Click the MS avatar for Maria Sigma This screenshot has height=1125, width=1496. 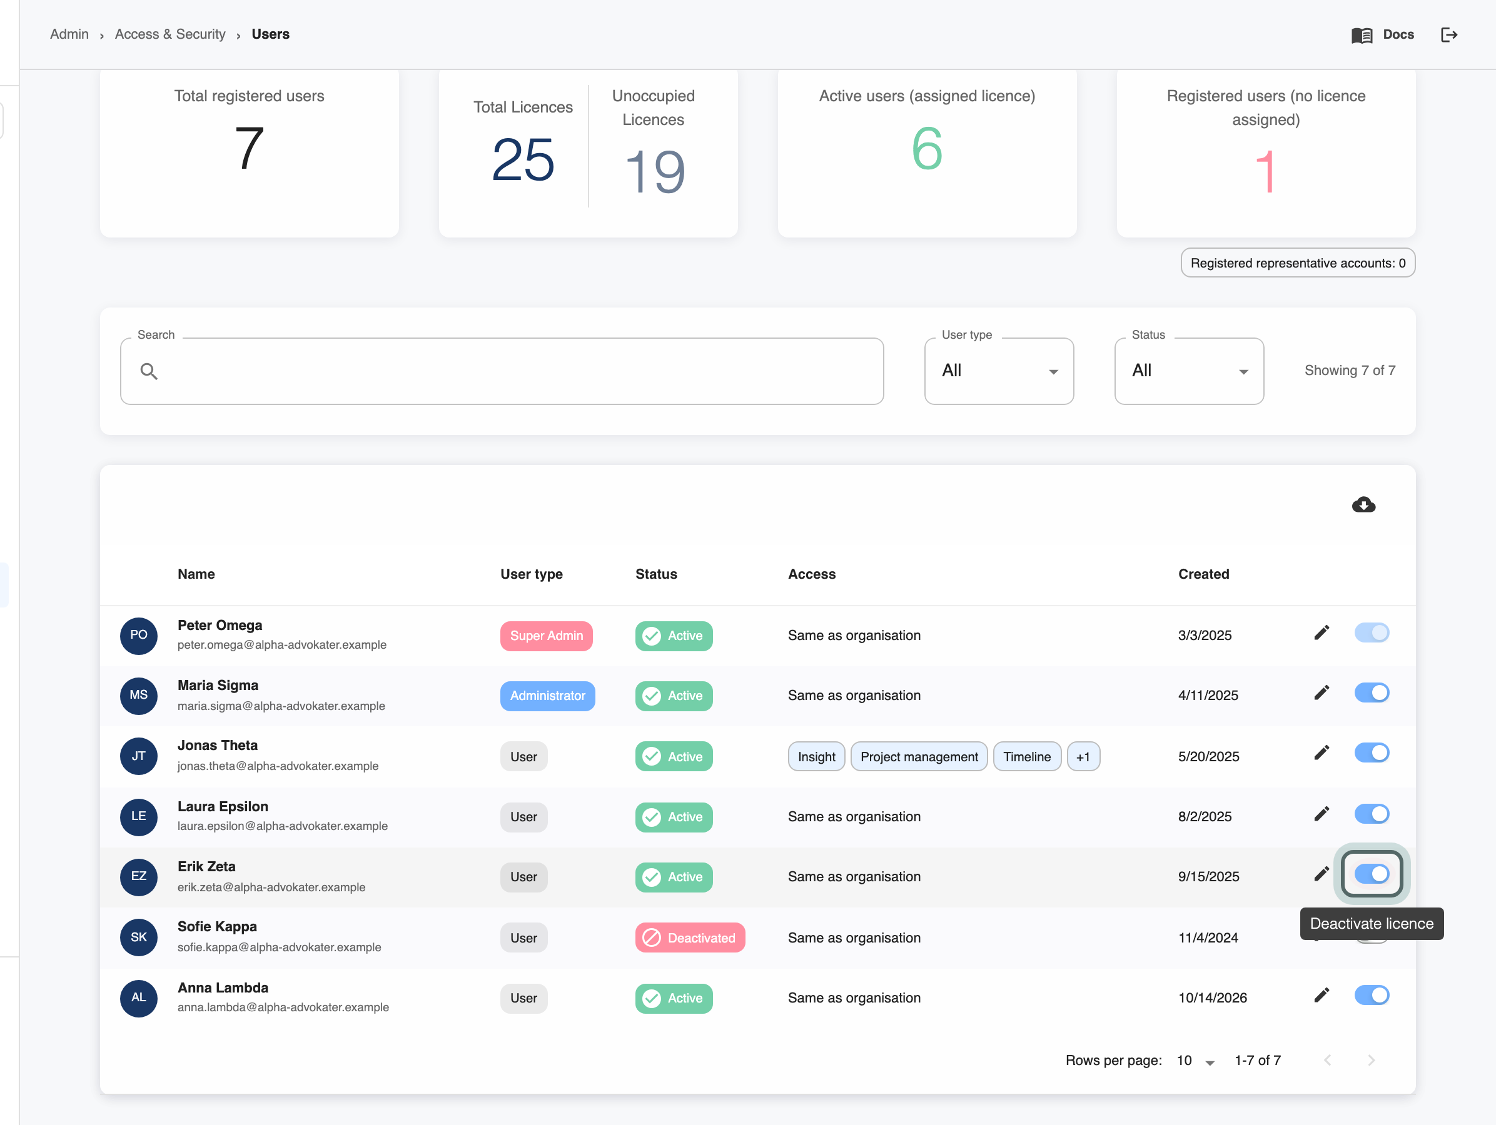pos(139,695)
